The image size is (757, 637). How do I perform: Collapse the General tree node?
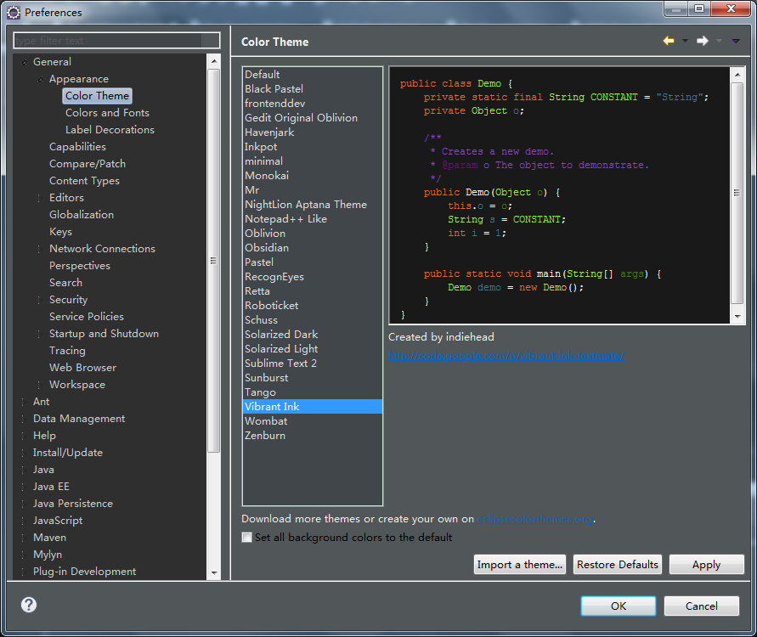click(x=24, y=62)
